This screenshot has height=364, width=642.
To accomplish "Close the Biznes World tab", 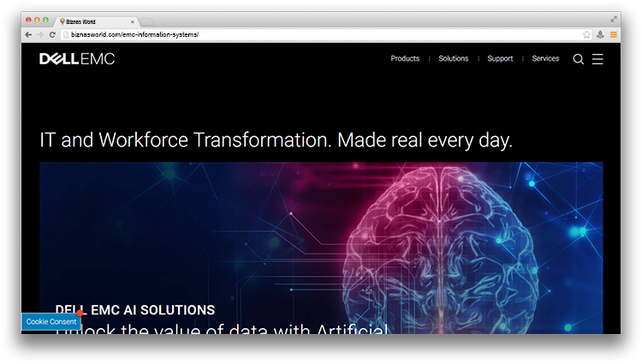I will coord(132,21).
